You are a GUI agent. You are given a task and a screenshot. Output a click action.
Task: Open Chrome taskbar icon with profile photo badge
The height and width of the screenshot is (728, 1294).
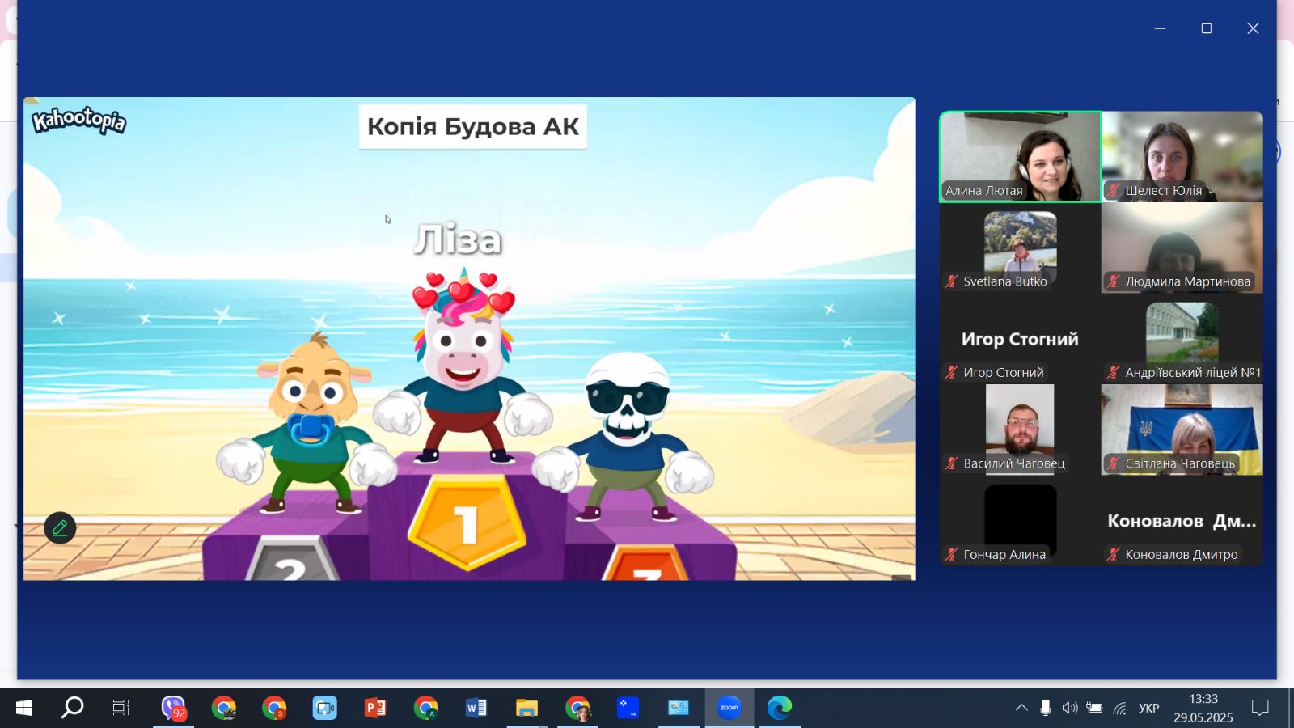577,708
